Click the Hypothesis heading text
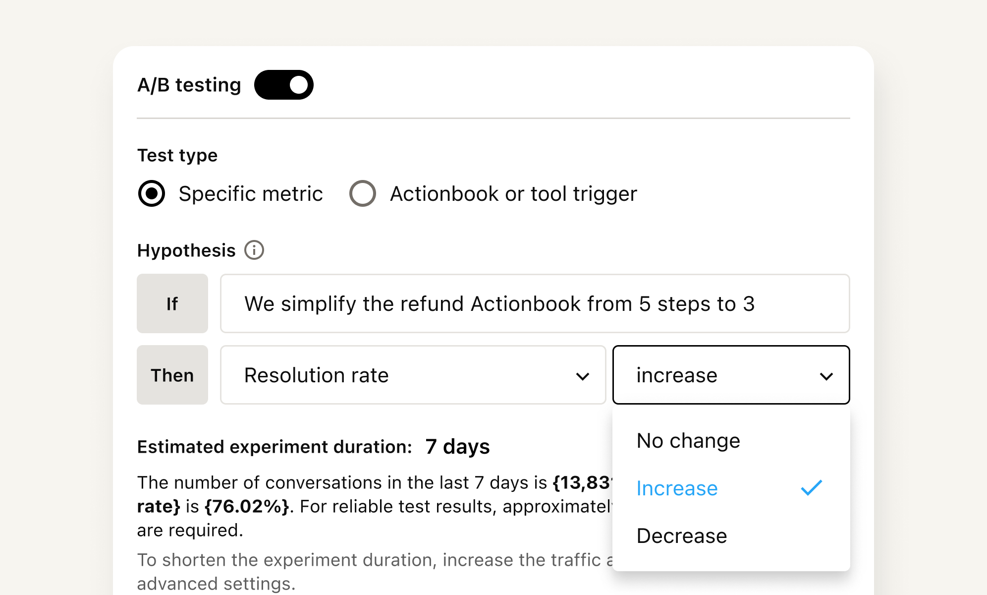The width and height of the screenshot is (987, 595). [x=186, y=250]
